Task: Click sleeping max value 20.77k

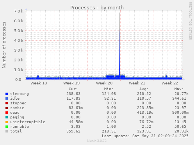Action: [182, 94]
